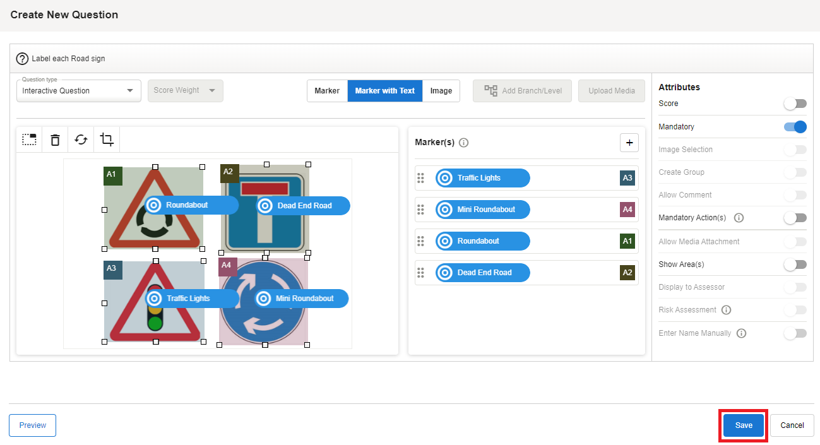
Task: Click the trash delete icon
Action: (x=55, y=139)
